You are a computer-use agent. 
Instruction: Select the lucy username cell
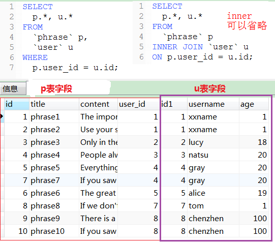pyautogui.click(x=213, y=142)
